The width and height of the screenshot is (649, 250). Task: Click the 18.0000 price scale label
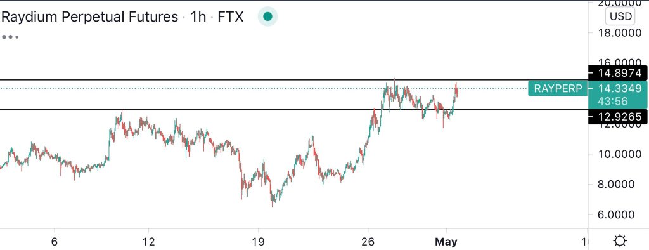617,33
